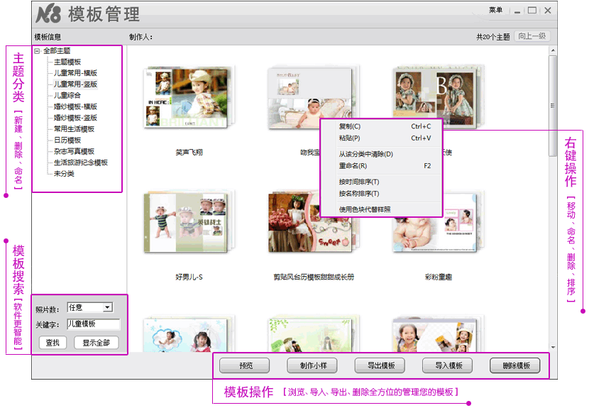Open the 菜单 menu in title bar
Screen dimensions: 589x408
[495, 11]
